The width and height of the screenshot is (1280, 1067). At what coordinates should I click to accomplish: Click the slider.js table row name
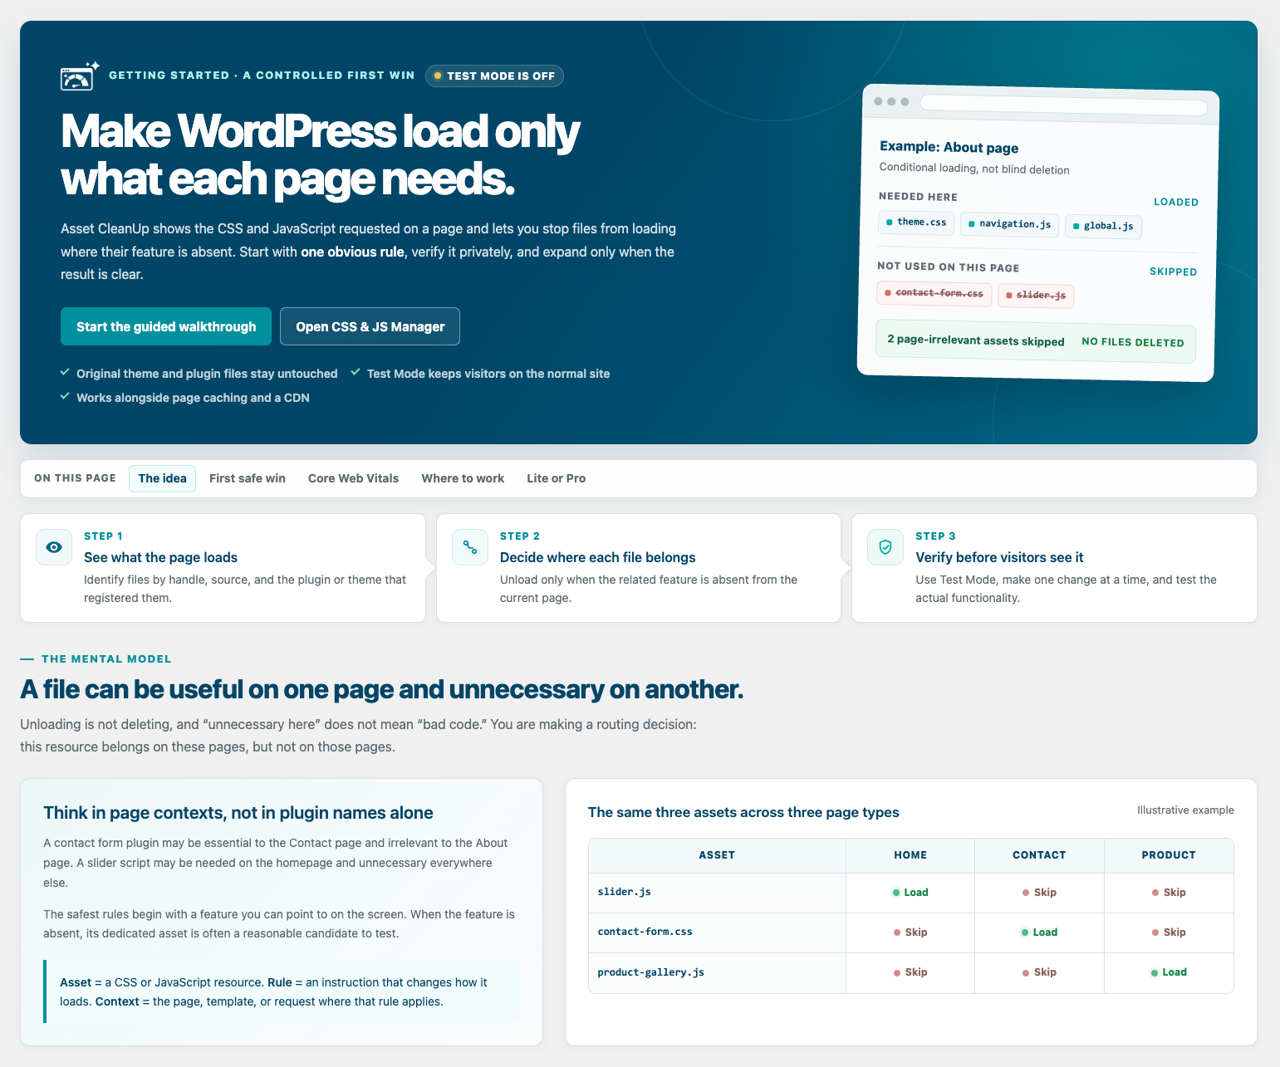pos(625,892)
